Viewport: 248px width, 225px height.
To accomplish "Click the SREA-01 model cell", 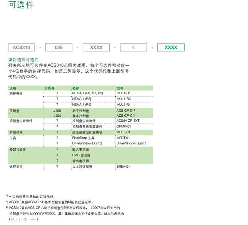I will pos(123,167).
